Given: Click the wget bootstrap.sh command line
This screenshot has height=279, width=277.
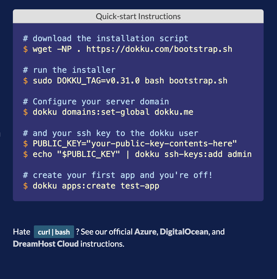Looking at the screenshot, I should [128, 49].
